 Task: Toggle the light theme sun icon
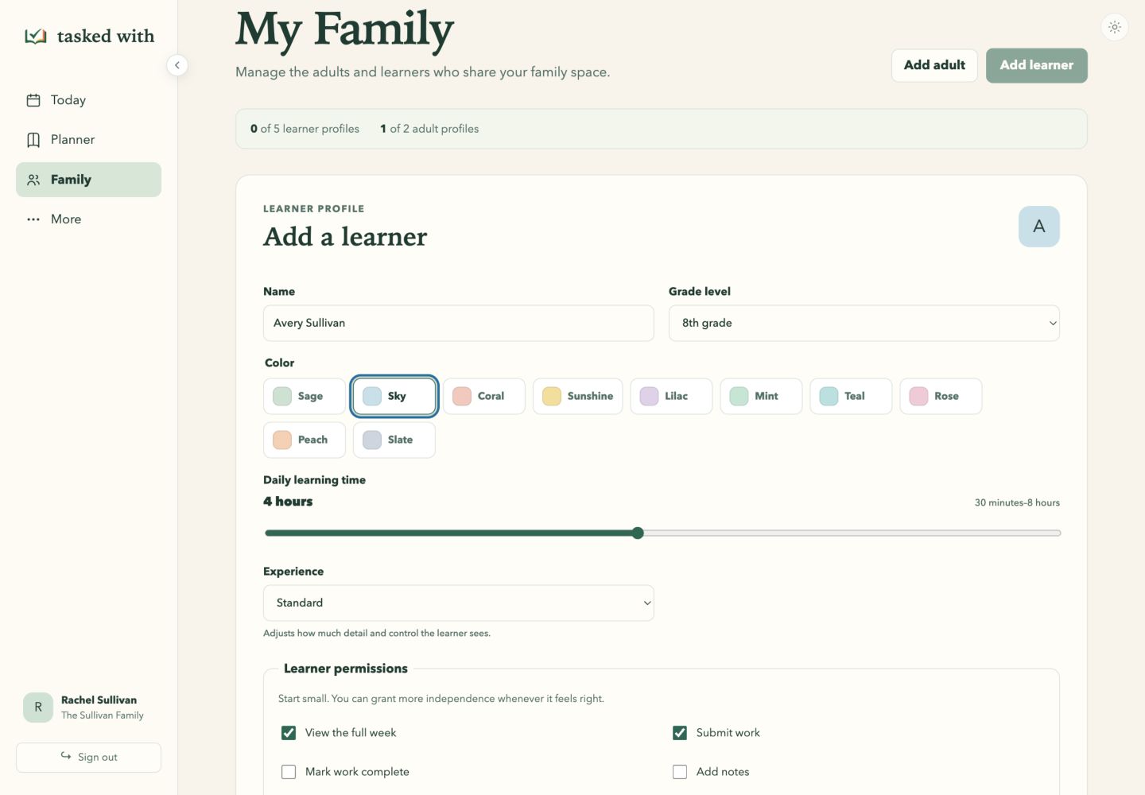tap(1115, 27)
